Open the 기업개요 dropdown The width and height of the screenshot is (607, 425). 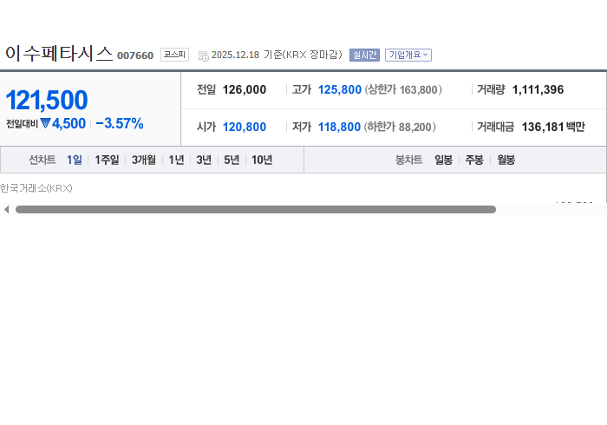408,55
